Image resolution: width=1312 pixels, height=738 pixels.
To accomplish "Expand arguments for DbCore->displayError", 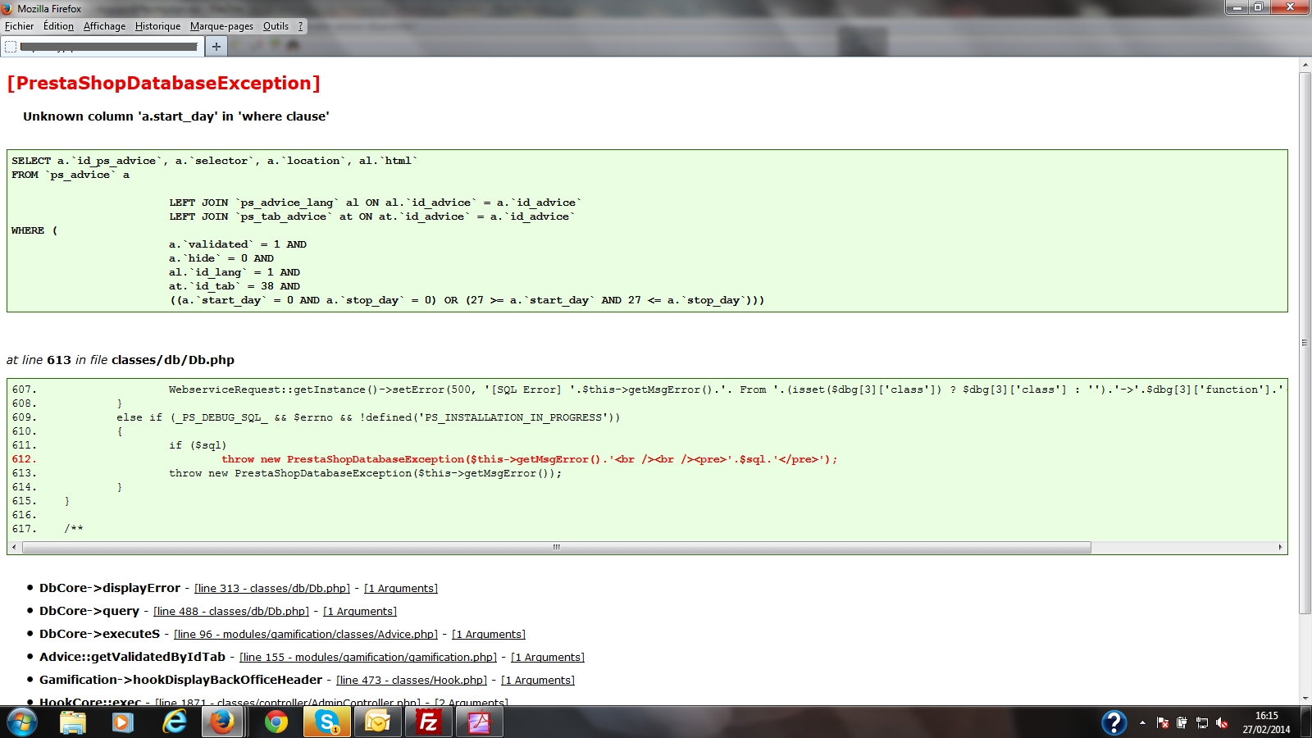I will point(401,589).
